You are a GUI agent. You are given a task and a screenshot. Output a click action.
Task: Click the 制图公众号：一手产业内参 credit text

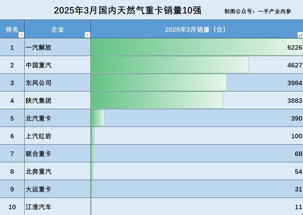point(258,11)
